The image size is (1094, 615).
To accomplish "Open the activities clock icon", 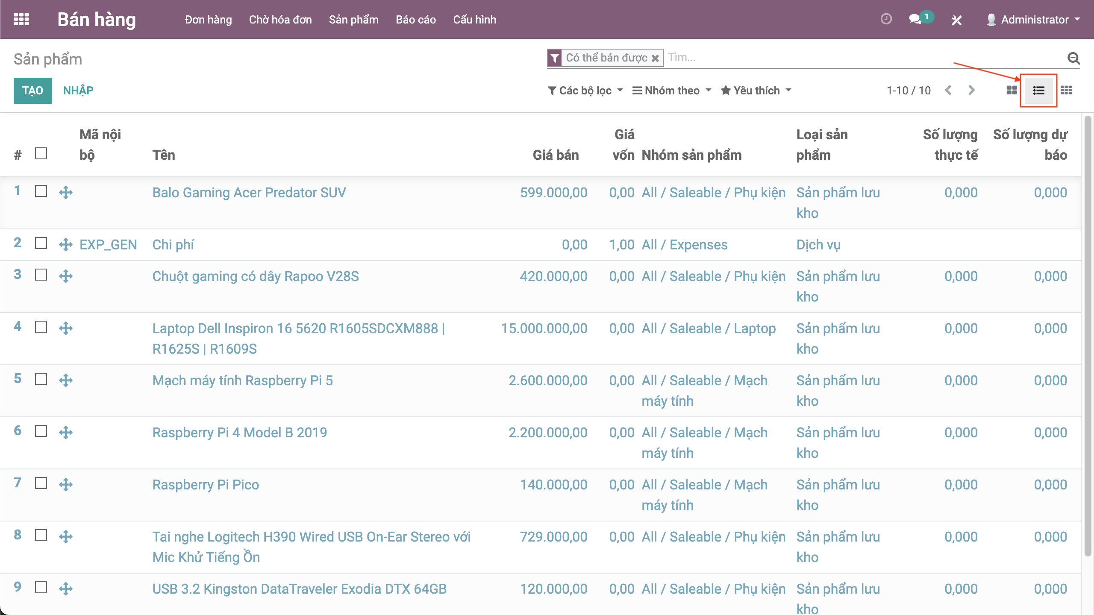I will (886, 19).
